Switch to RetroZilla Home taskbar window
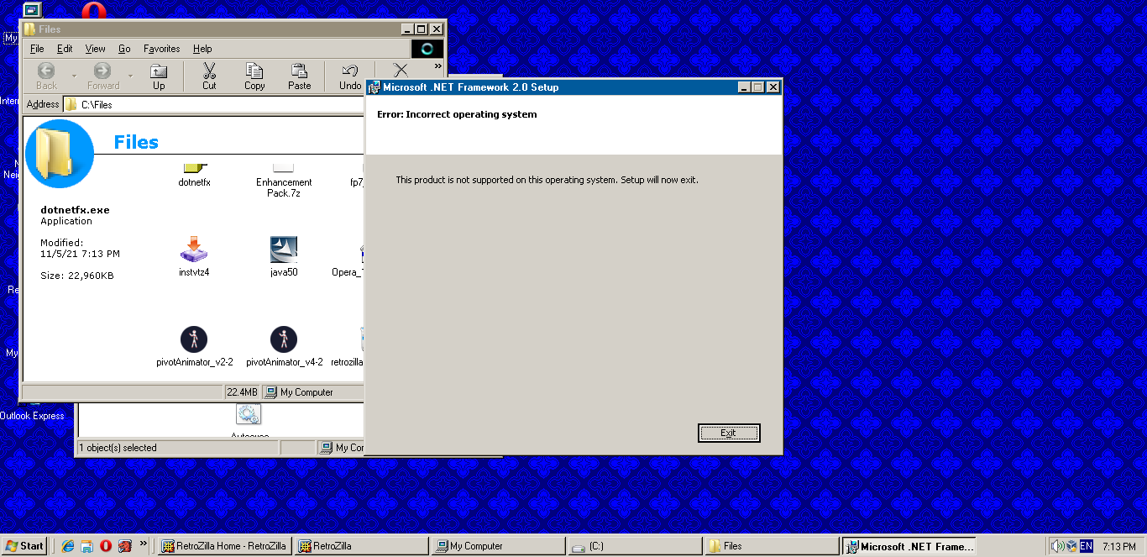The image size is (1147, 557). coord(224,546)
